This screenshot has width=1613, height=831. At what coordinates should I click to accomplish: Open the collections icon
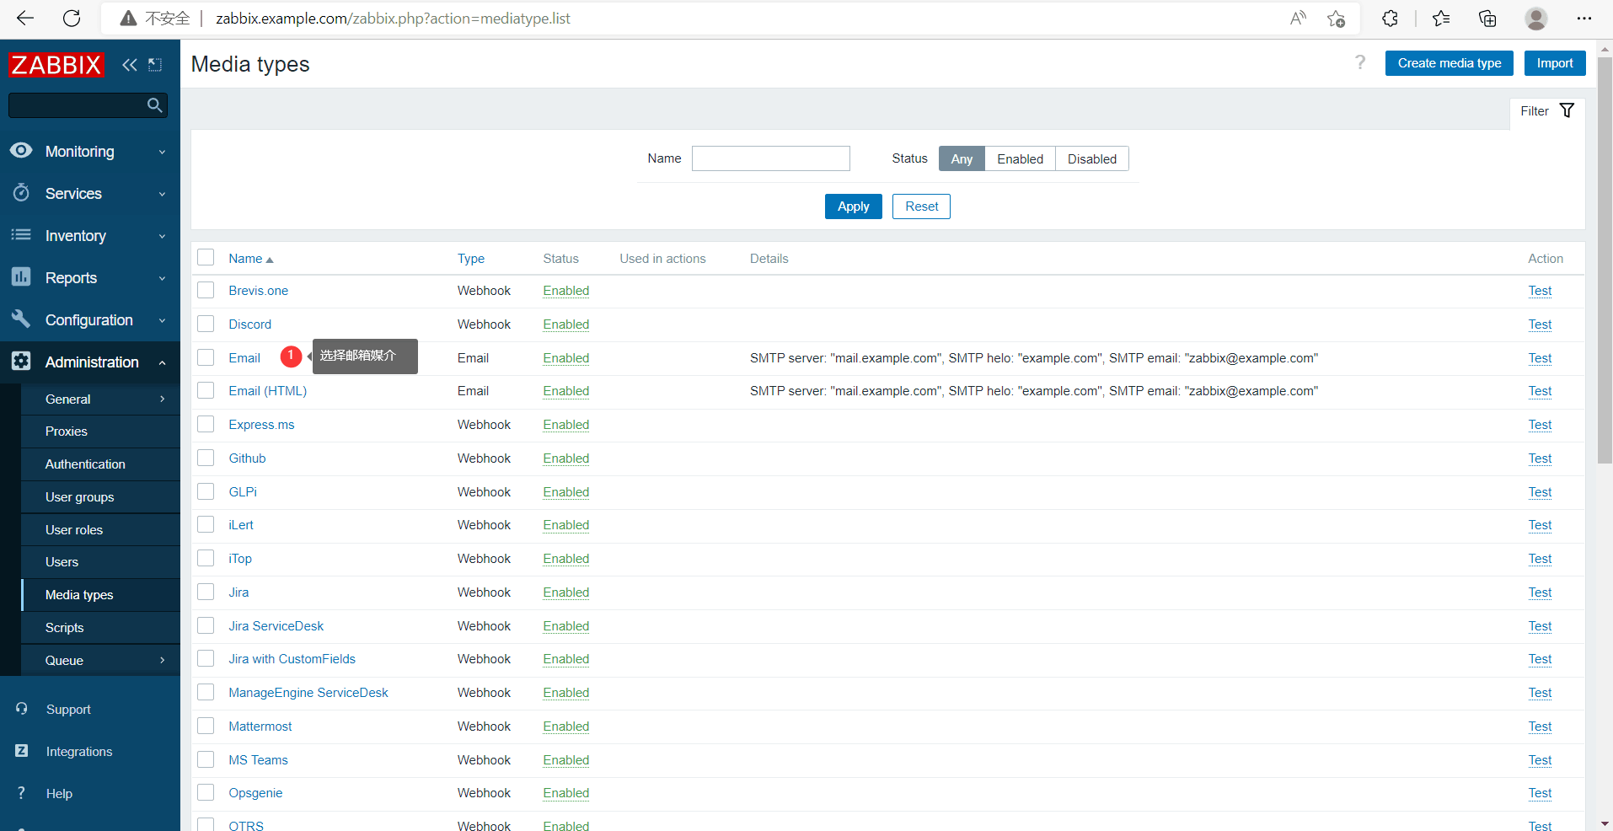coord(1487,18)
